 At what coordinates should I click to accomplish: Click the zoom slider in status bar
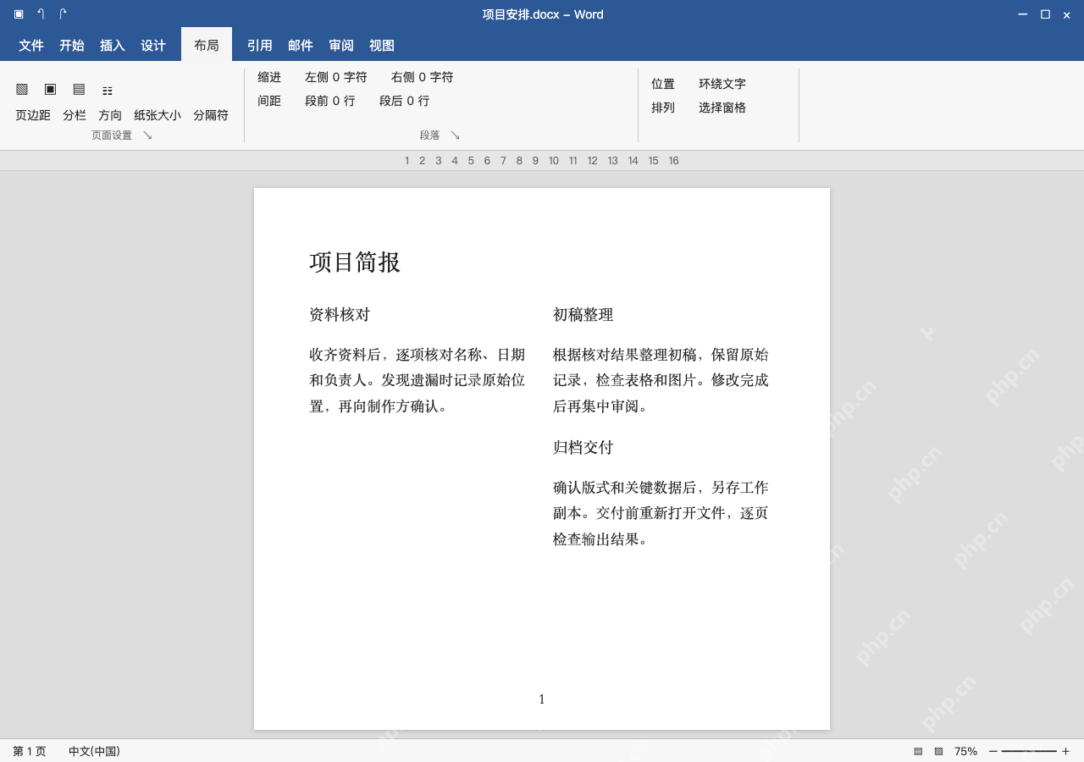tap(1029, 751)
